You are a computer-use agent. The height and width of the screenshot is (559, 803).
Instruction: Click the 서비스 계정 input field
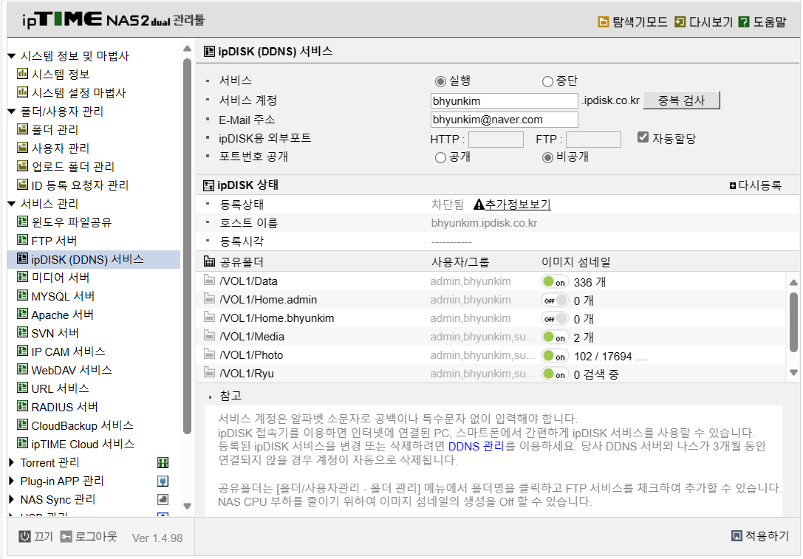[x=505, y=101]
